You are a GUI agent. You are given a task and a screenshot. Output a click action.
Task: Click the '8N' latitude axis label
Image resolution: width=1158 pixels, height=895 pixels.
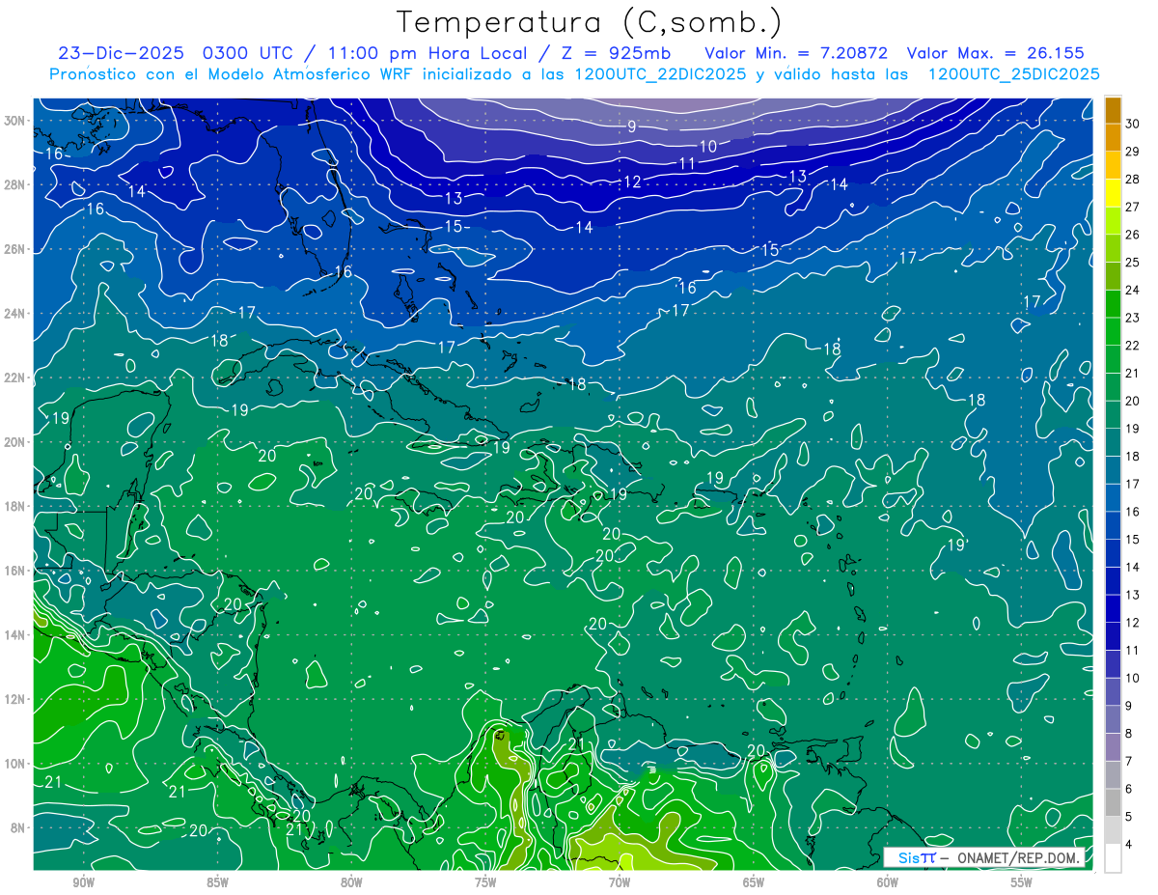tap(18, 827)
